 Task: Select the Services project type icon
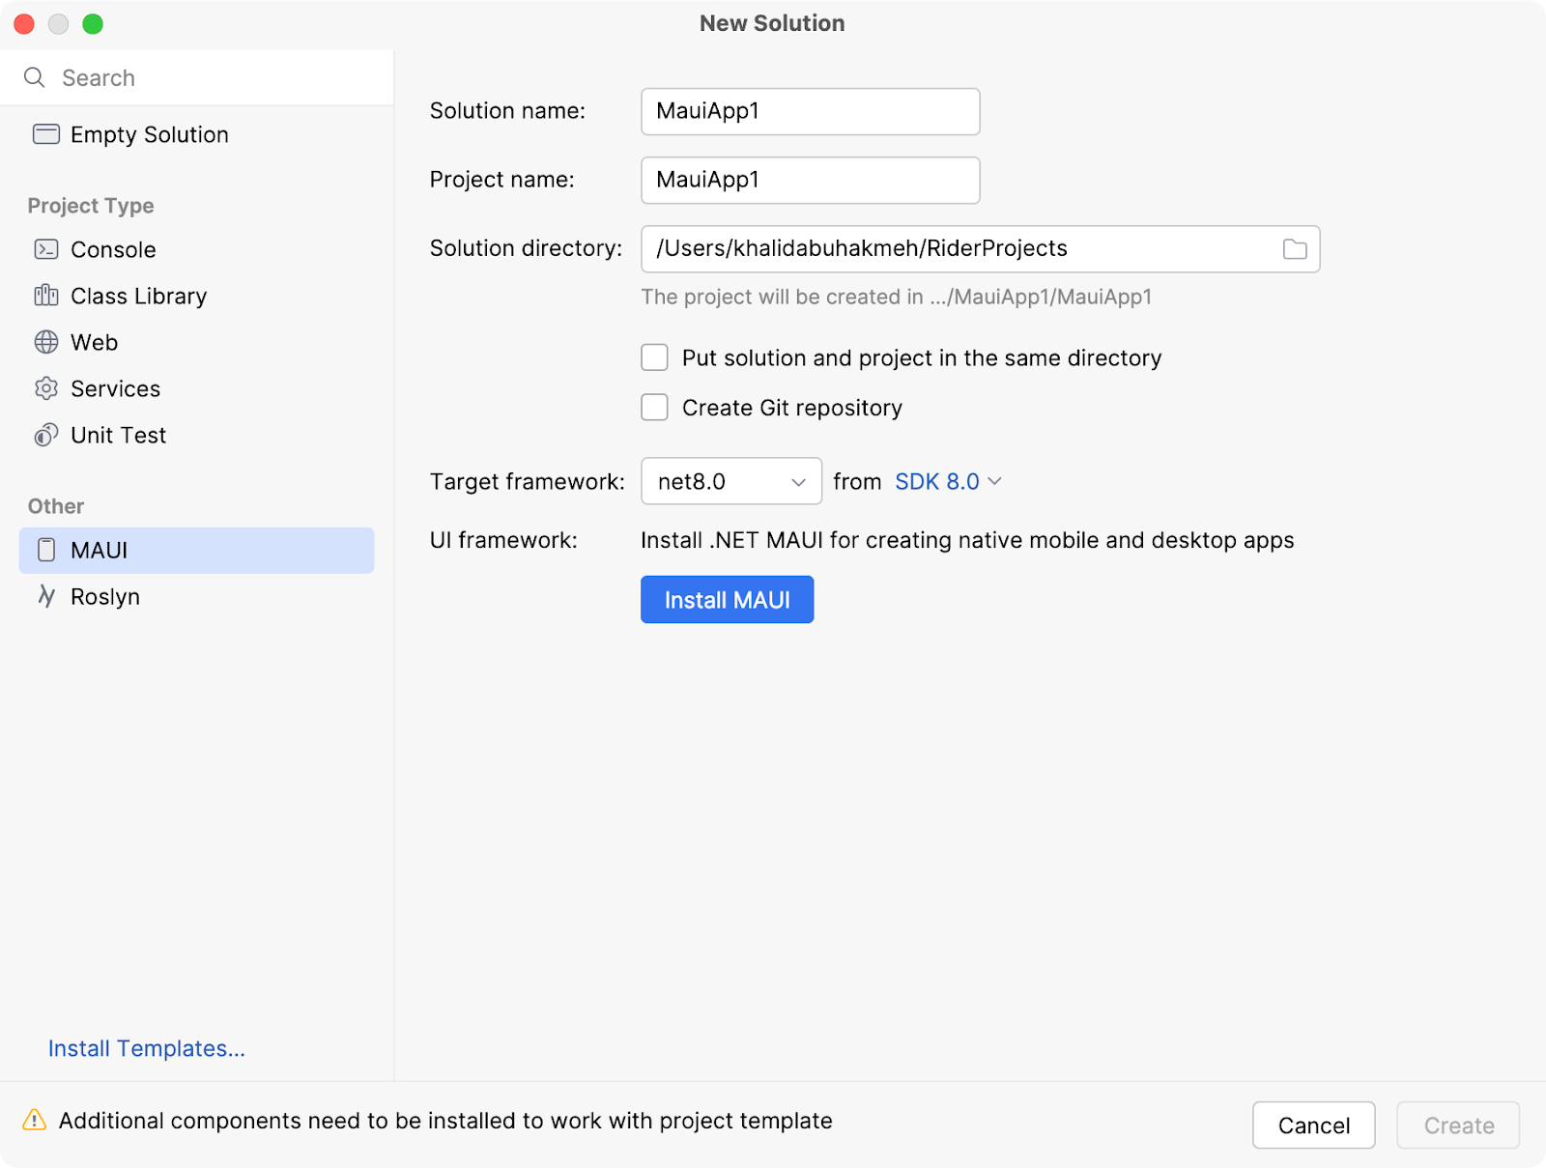coord(45,388)
